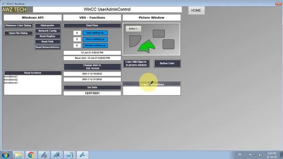Focus the minutes value input field
283x159 pixels.
tap(77, 45)
